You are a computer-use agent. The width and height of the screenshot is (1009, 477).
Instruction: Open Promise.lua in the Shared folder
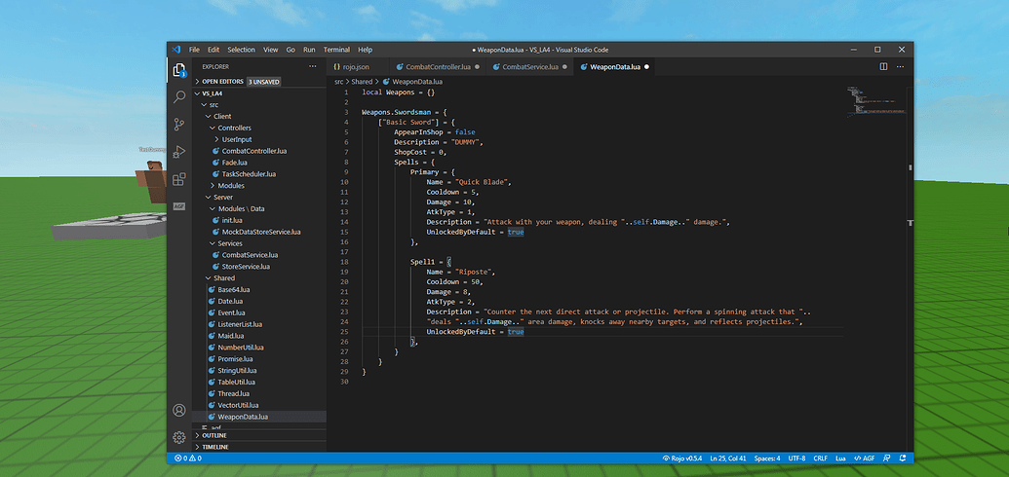coord(259,359)
